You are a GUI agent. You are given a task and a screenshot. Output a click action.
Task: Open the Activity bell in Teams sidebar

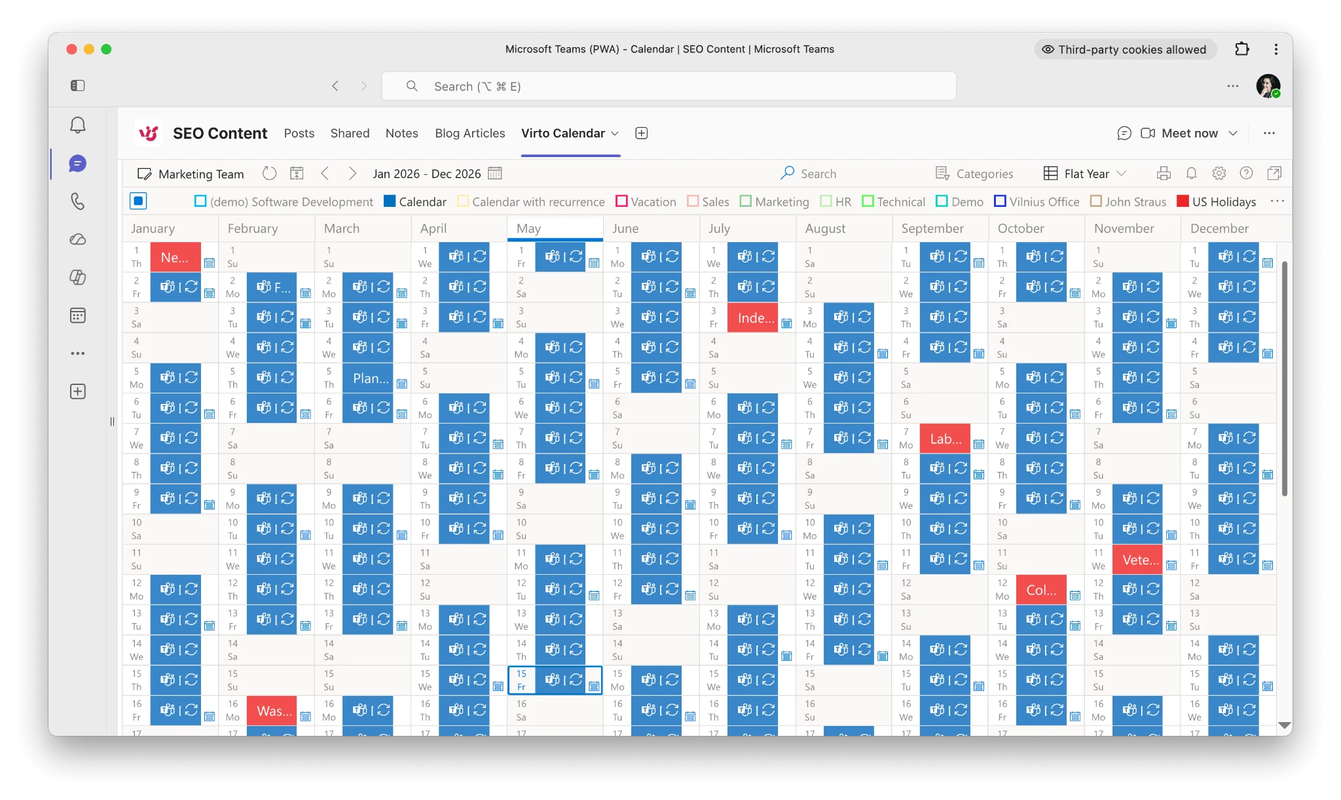pyautogui.click(x=78, y=125)
